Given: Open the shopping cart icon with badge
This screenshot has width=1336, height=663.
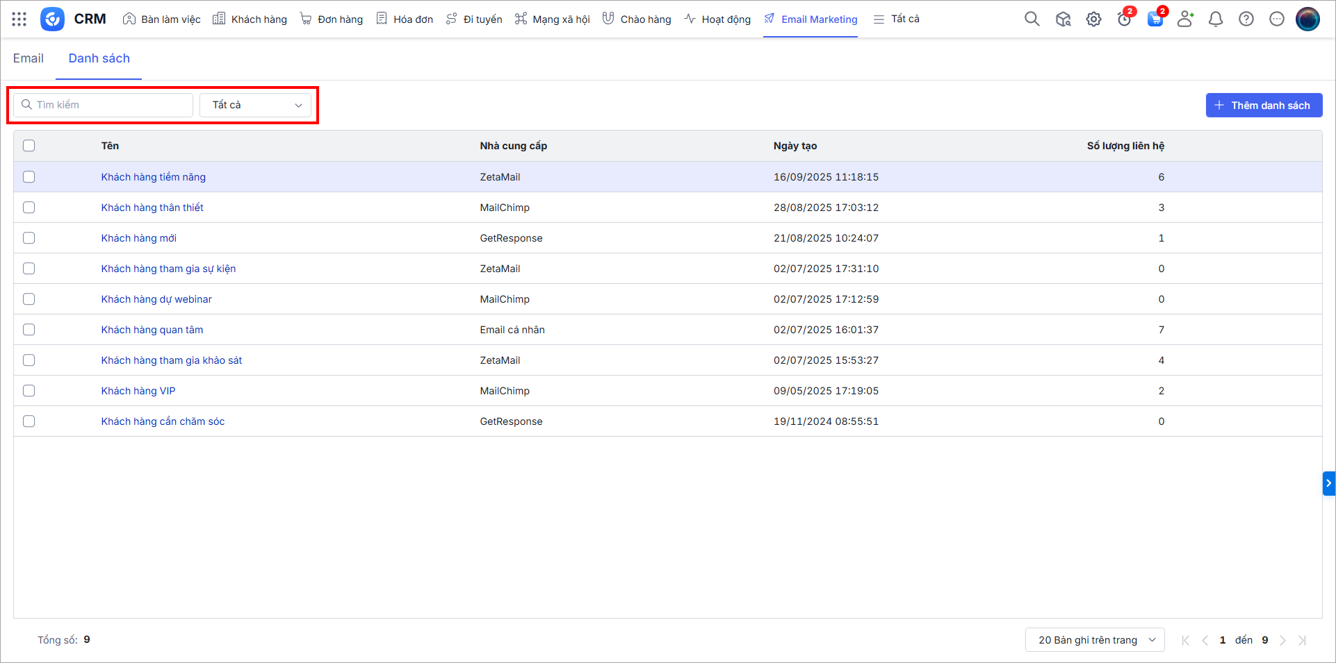Looking at the screenshot, I should (1155, 19).
